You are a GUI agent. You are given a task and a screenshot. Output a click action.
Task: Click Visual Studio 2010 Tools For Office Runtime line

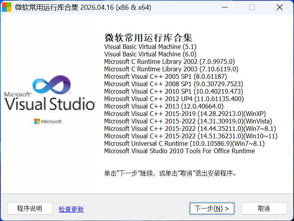pos(180,151)
